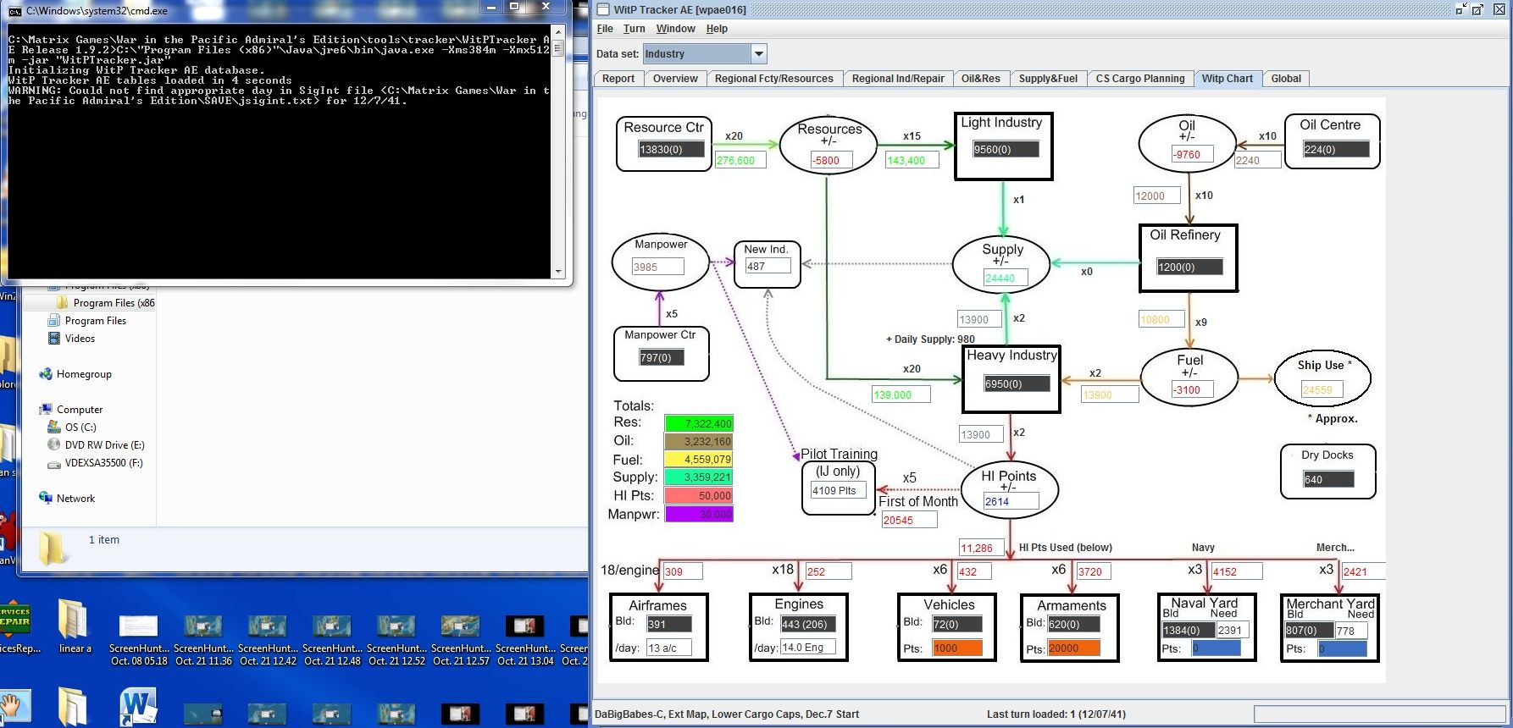Click the Fuel +/- value -3100
This screenshot has width=1513, height=728.
pyautogui.click(x=1192, y=390)
